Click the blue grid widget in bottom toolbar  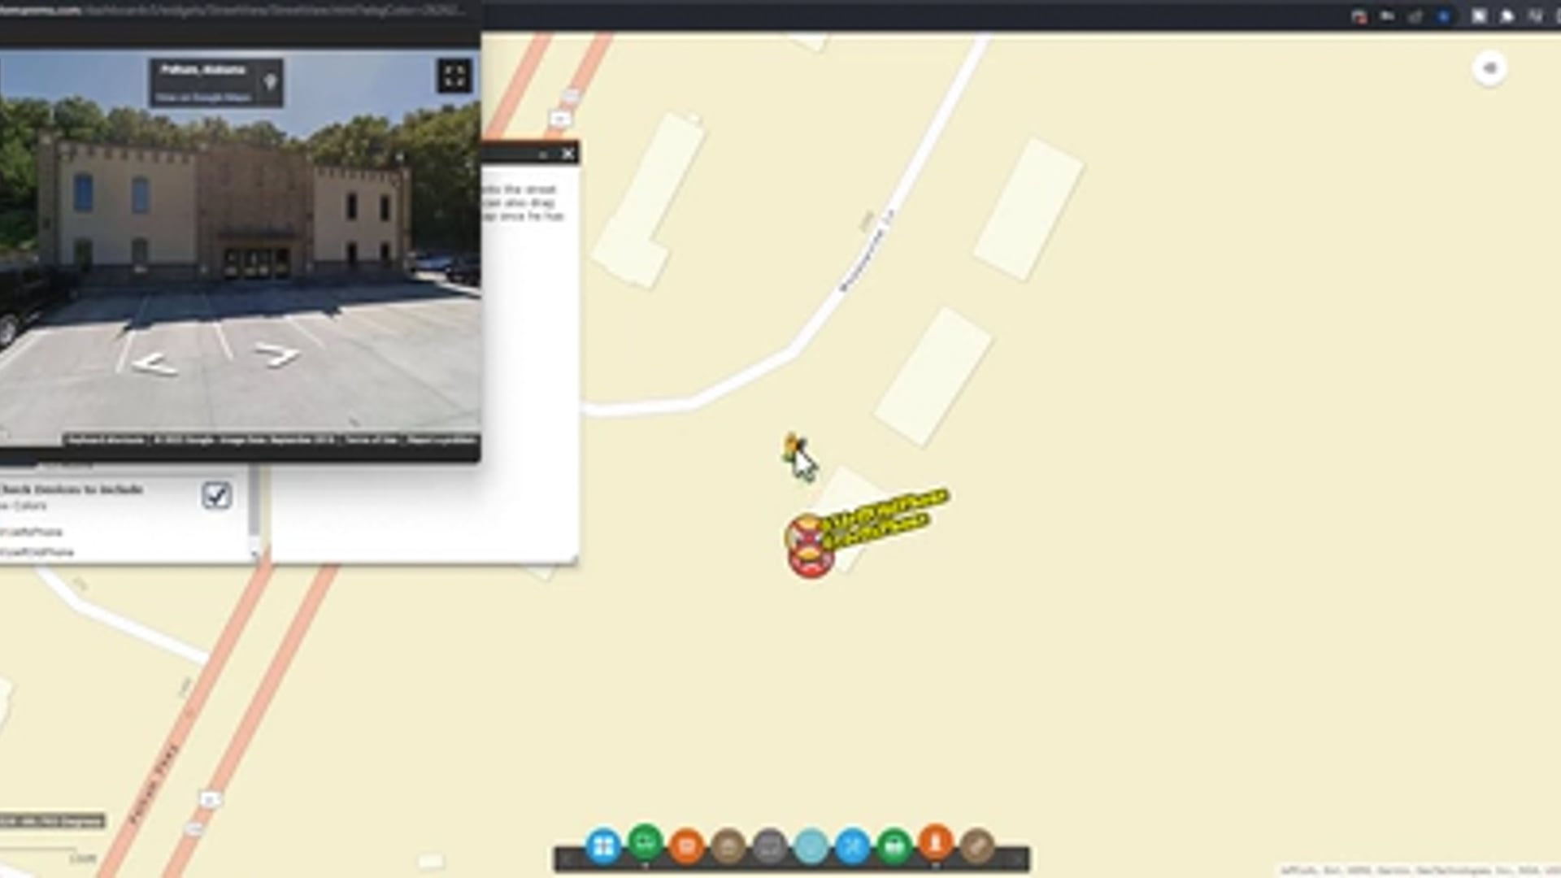603,847
